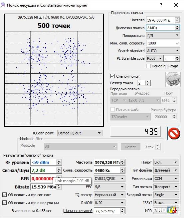Enable the Поиск PLS-кода checkbox

[x=148, y=66]
